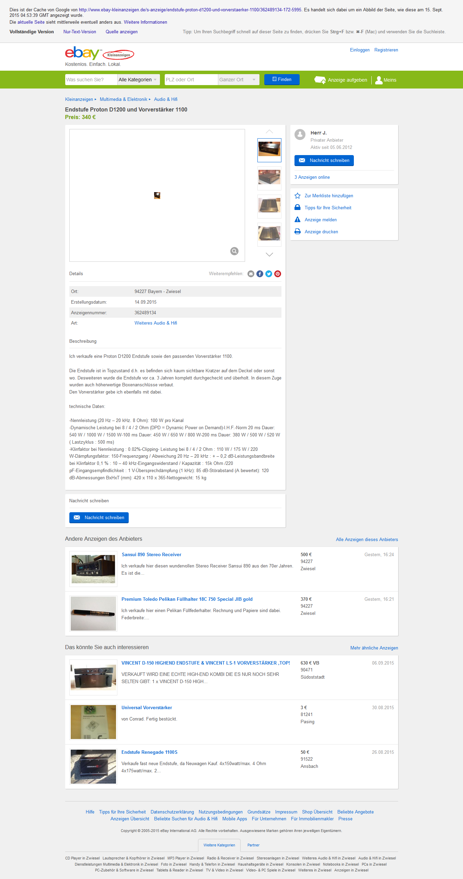Click 'Zur Merkliste hinzufügen' text link

coord(329,196)
